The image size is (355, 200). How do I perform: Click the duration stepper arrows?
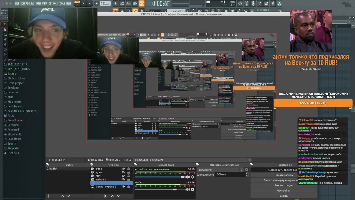point(247,174)
